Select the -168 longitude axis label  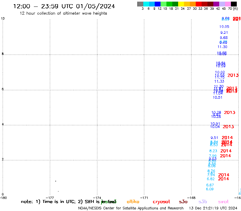point(191,198)
